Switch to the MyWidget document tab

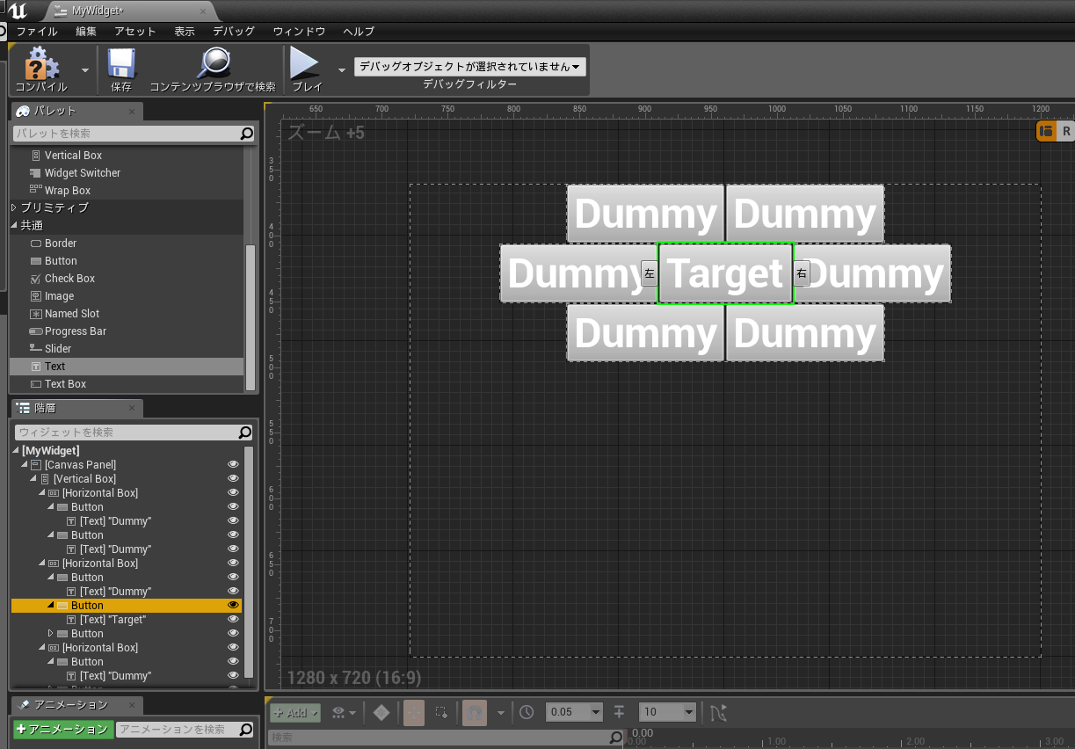coord(132,11)
